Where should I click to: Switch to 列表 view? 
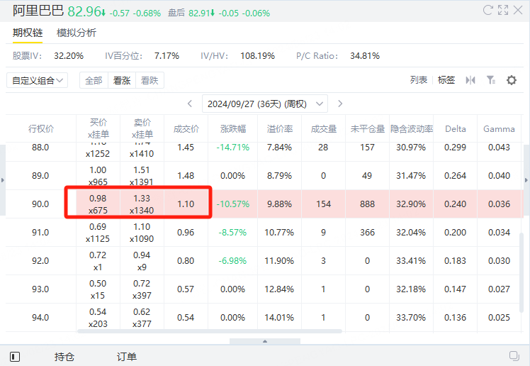tap(419, 80)
